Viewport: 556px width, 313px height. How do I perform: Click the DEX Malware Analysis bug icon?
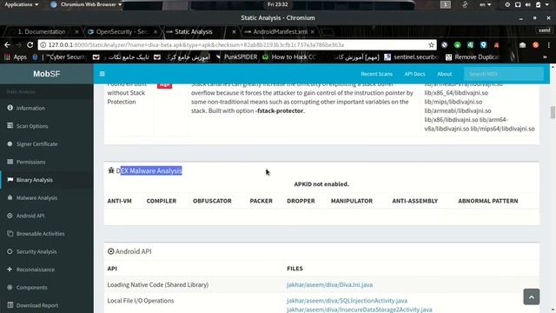(111, 170)
